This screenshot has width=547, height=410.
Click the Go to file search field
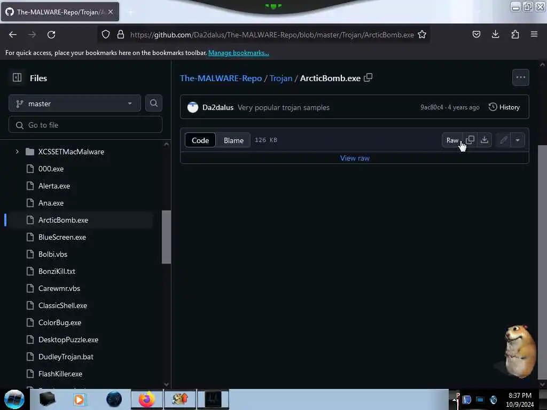(x=85, y=125)
